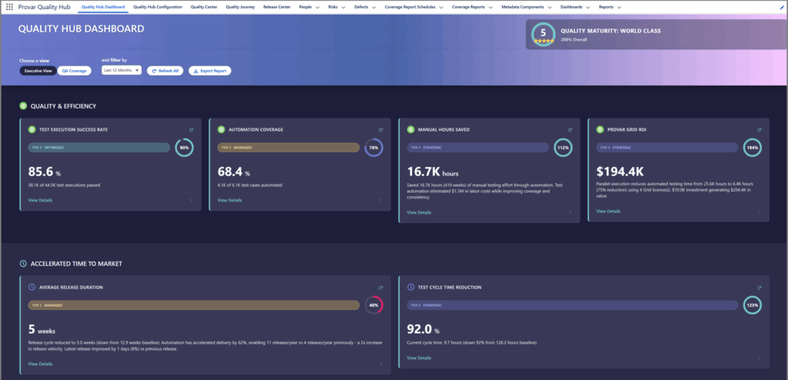Refresh the Manual Hours Saved card
Image resolution: width=788 pixels, height=380 pixels.
tap(569, 129)
